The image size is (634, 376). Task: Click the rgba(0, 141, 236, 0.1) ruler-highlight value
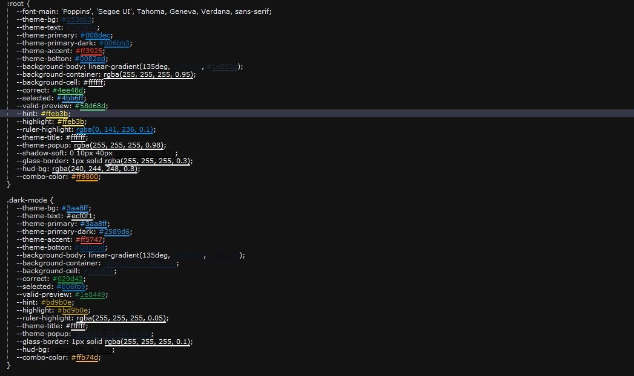pos(115,129)
